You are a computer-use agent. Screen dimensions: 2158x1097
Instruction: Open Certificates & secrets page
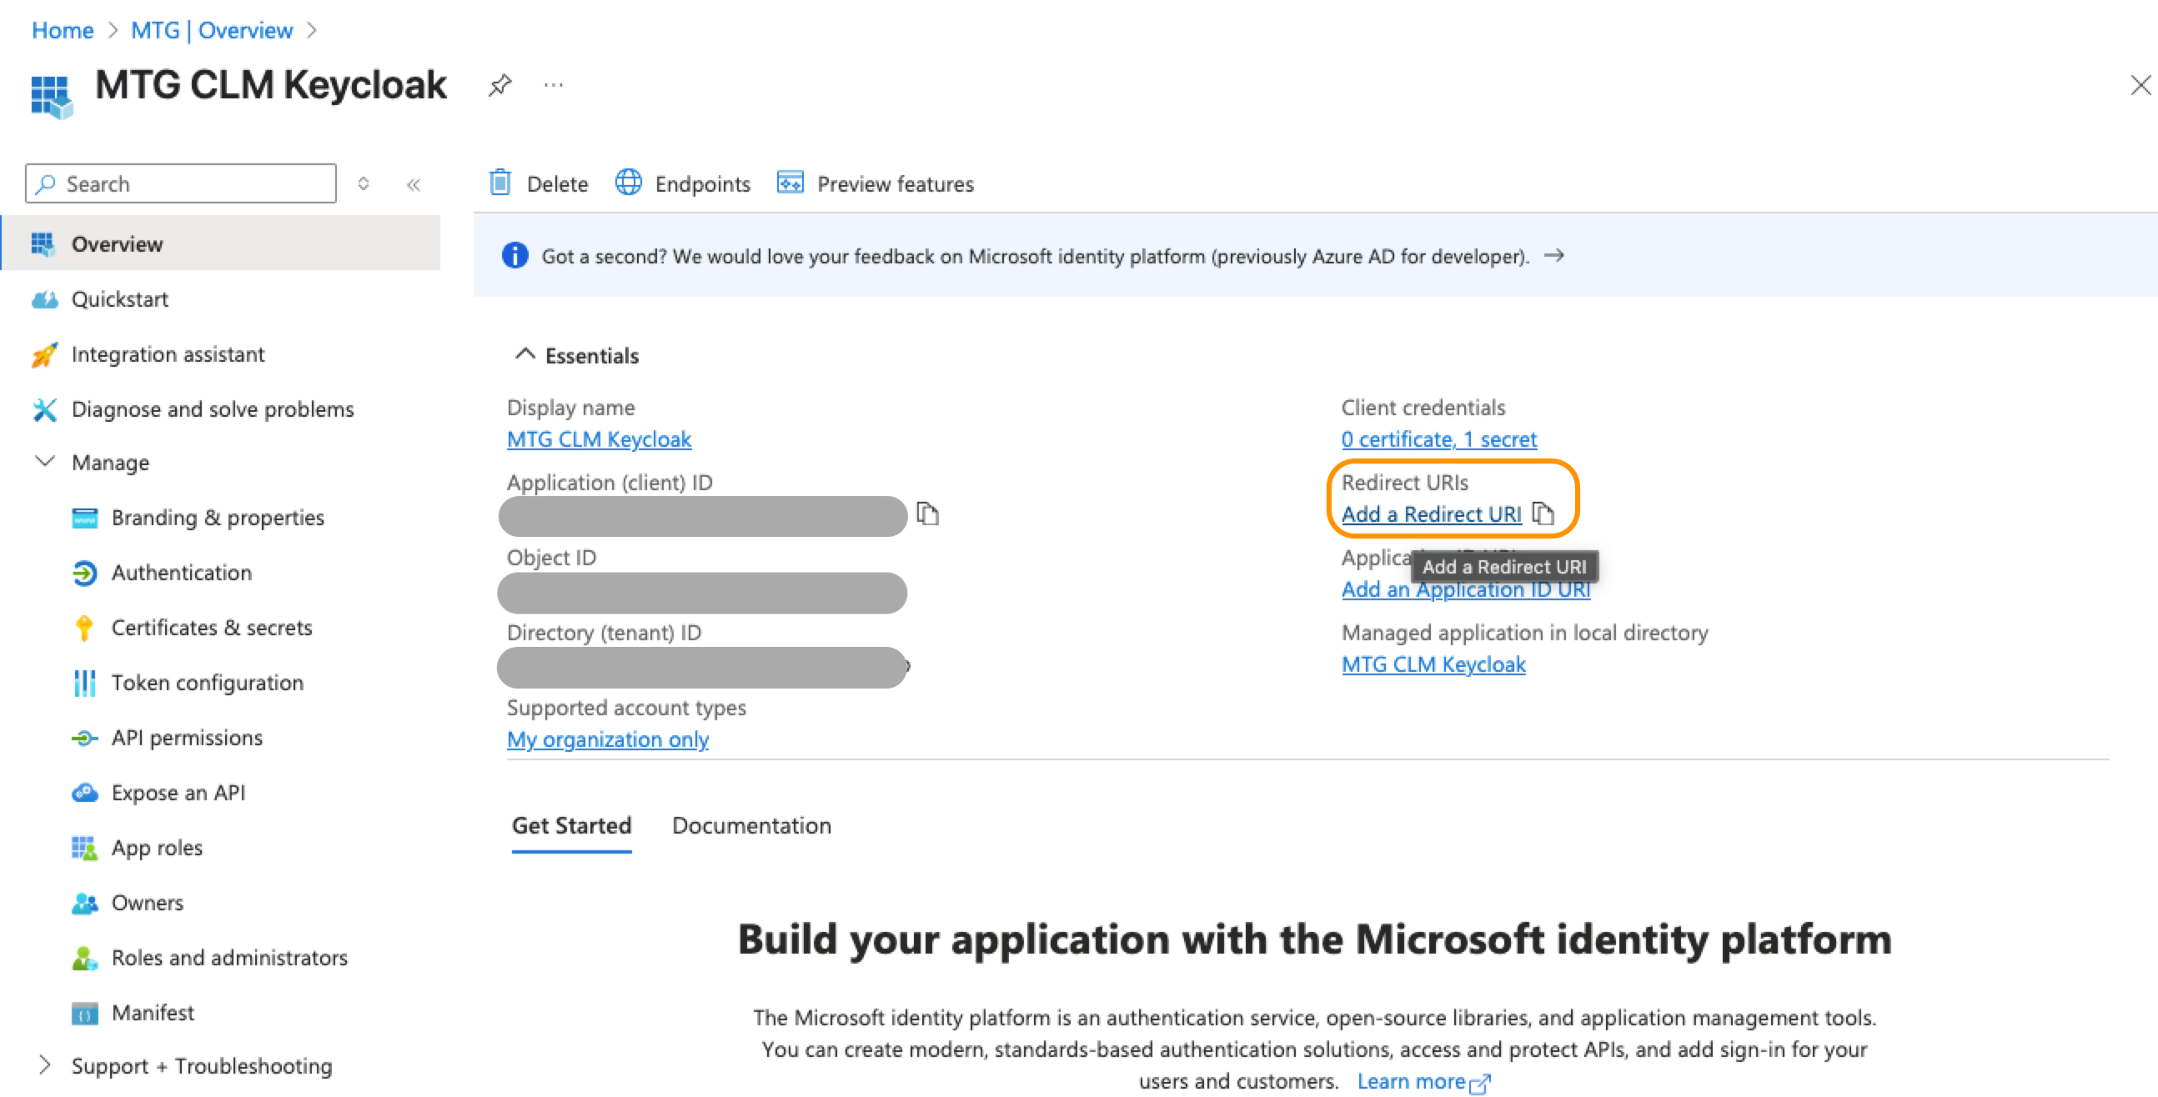tap(211, 627)
